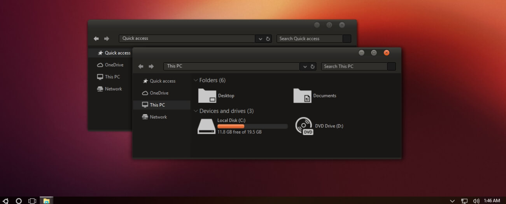Open Cortana search circle on taskbar
The height and width of the screenshot is (204, 506).
[19, 201]
